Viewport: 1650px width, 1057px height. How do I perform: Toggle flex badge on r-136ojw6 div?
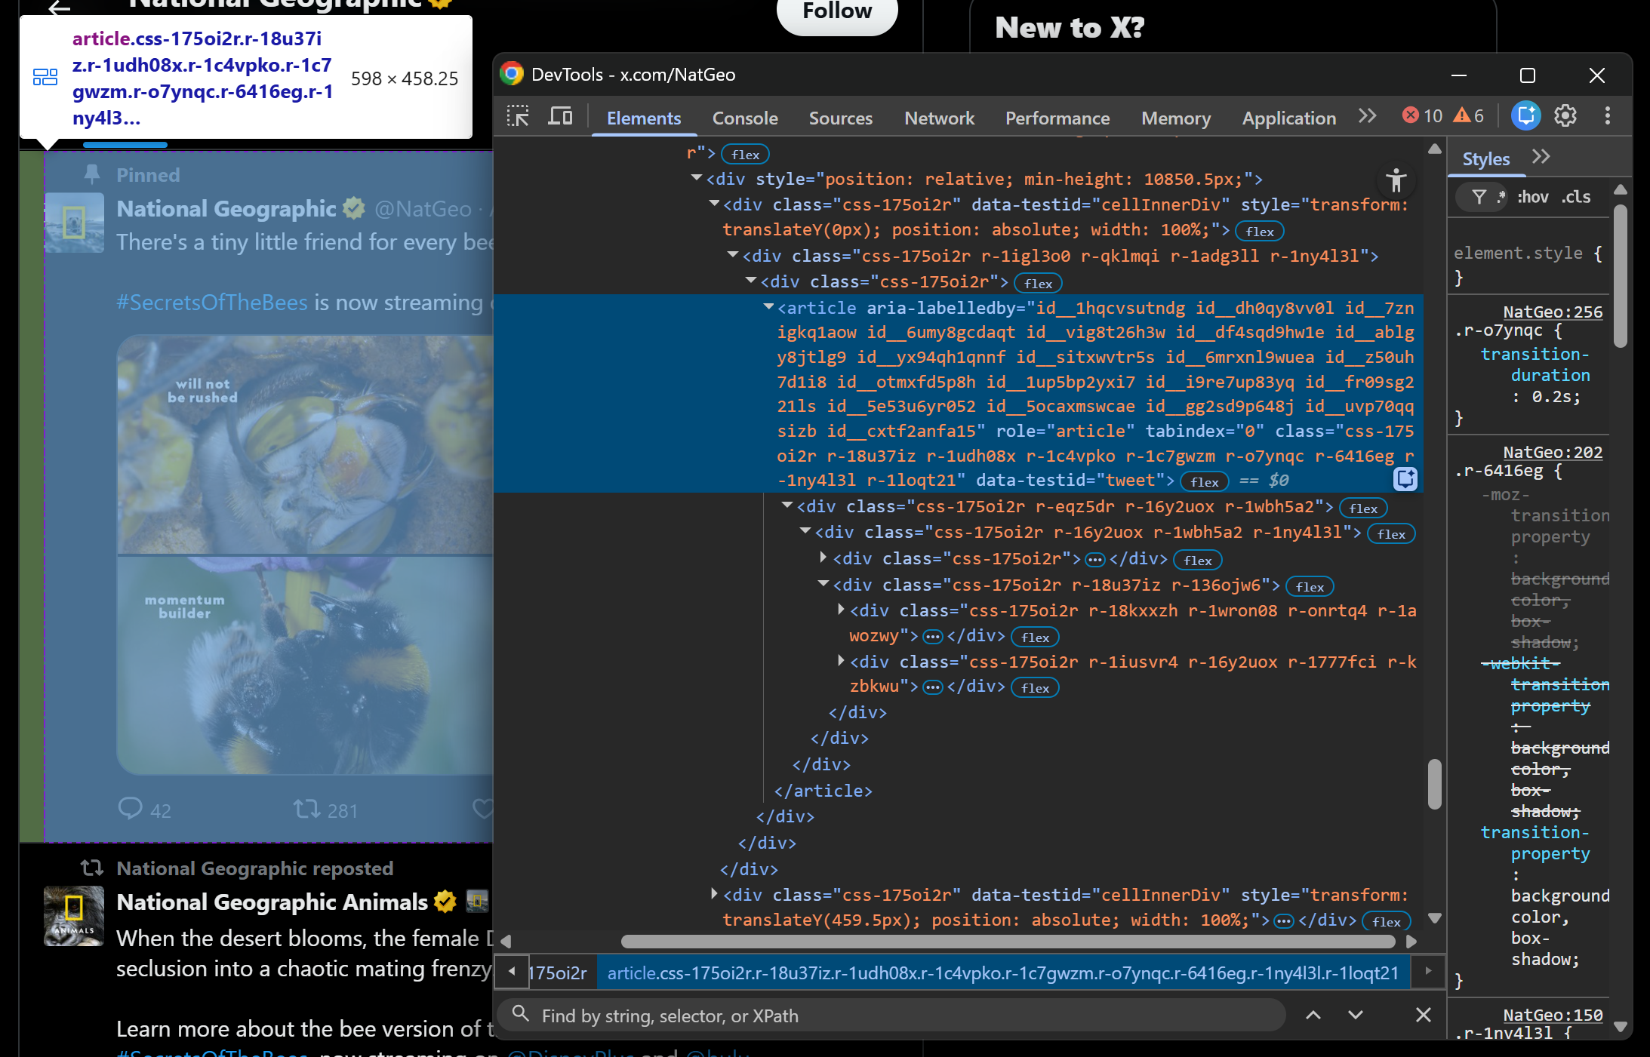click(1310, 586)
